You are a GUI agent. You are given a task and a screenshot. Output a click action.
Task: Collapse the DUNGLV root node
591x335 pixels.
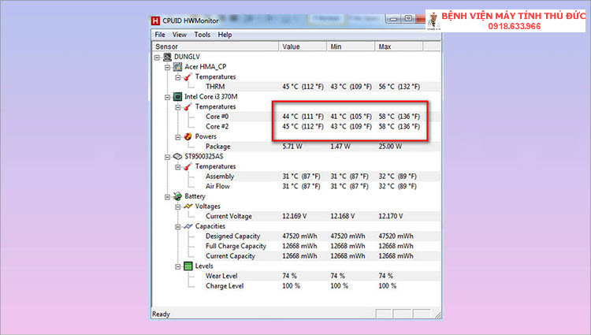(157, 58)
